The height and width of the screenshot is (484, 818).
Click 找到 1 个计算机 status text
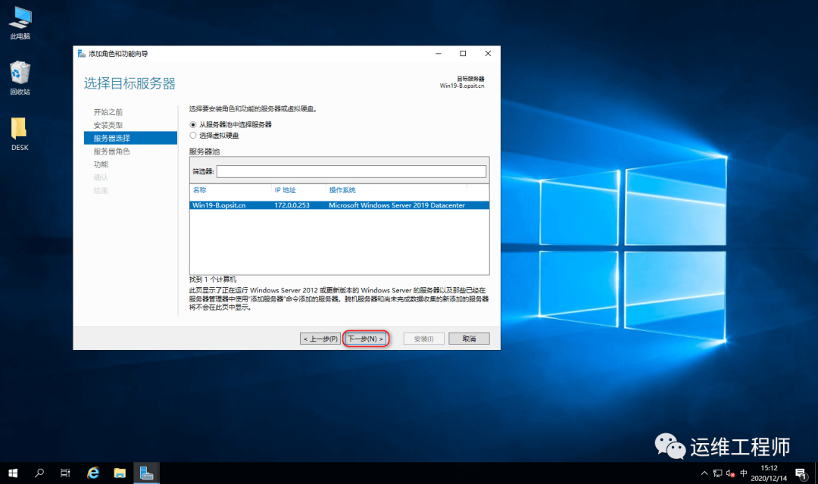[212, 279]
